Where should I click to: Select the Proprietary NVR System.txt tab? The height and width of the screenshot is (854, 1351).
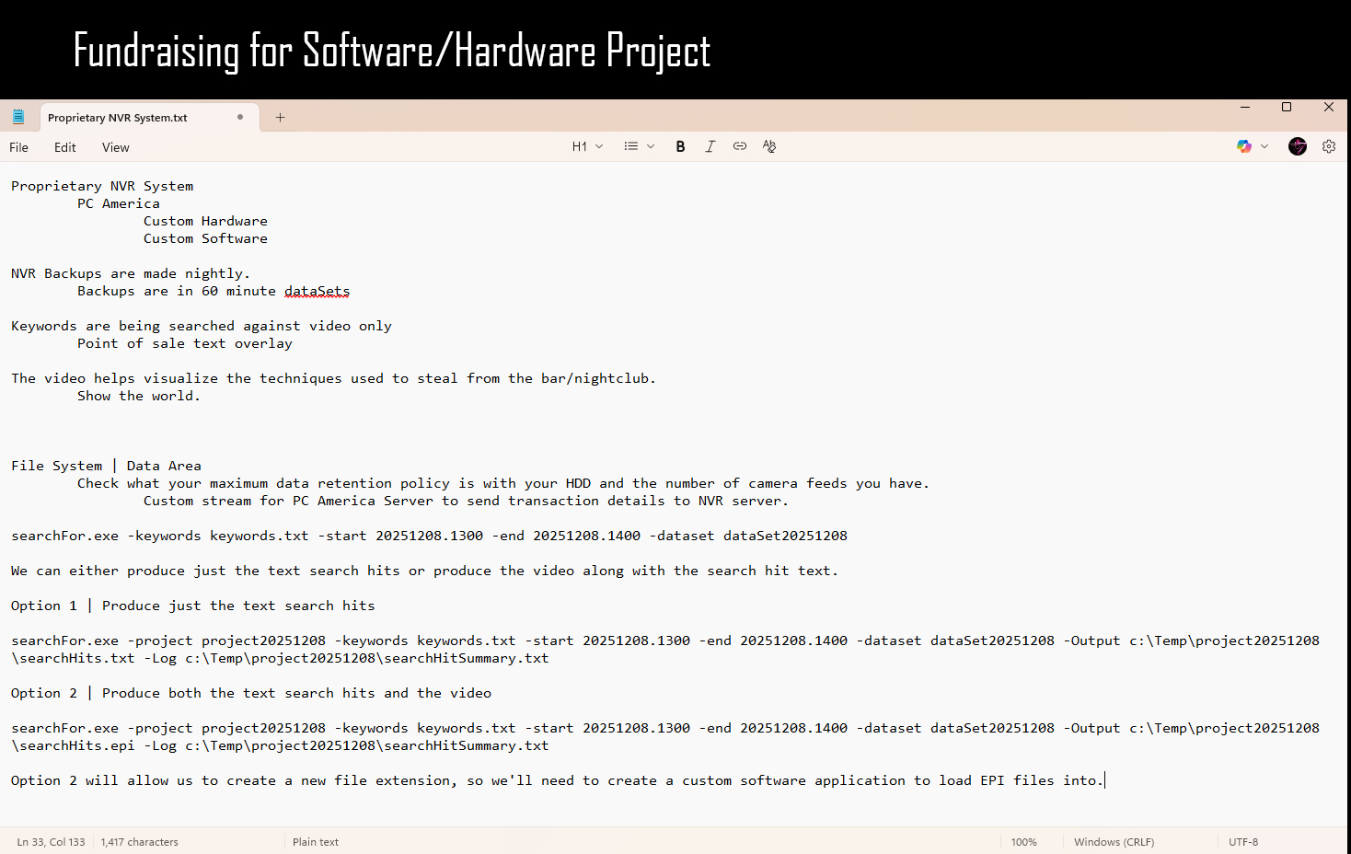[118, 118]
